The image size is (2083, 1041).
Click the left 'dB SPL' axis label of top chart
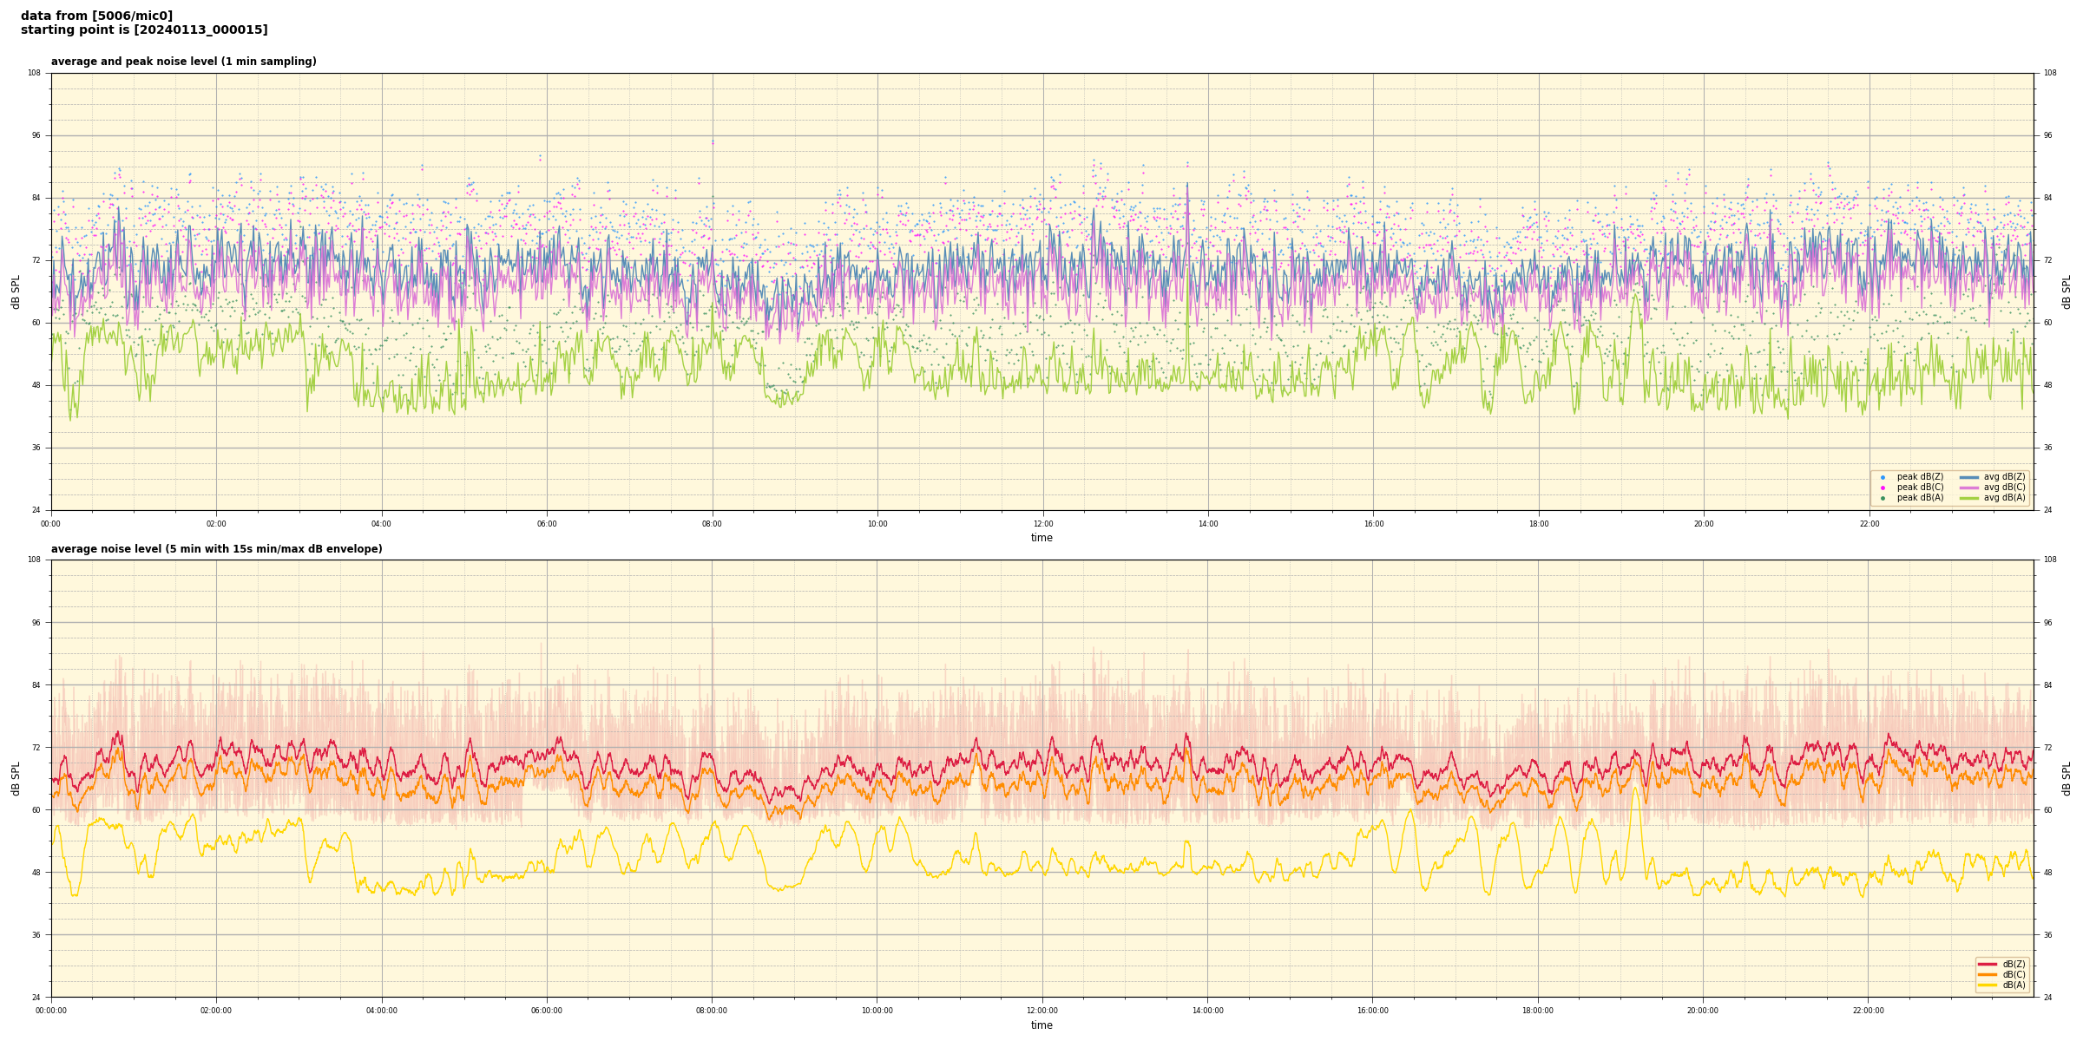tap(16, 291)
